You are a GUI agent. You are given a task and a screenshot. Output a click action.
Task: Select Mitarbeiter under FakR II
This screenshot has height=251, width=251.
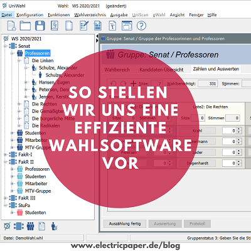pos(36,184)
